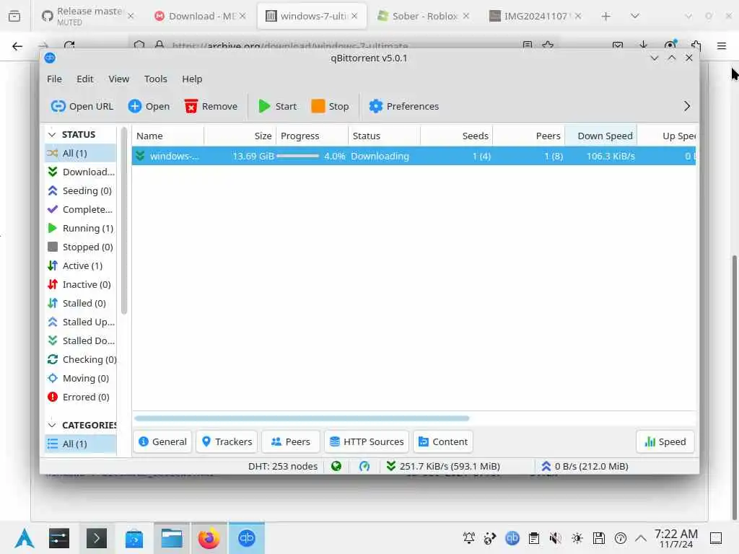Filter by Checking (0)
This screenshot has width=739, height=554.
(80, 360)
